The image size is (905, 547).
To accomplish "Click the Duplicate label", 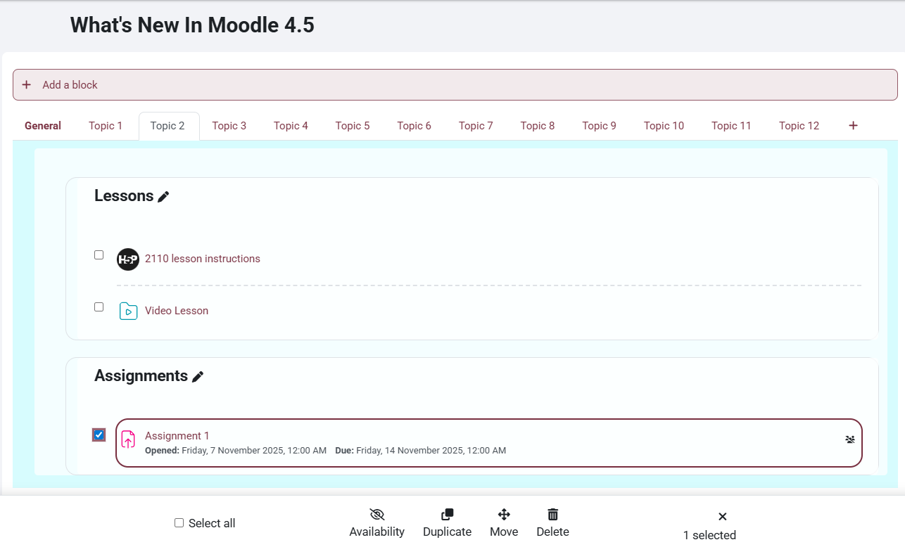I will [x=448, y=532].
